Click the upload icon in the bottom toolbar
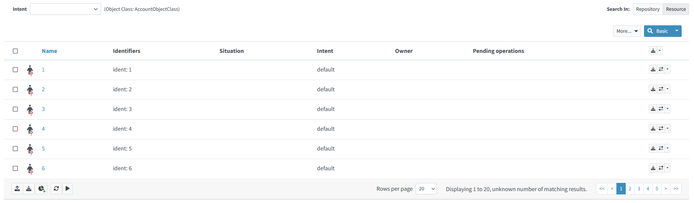The height and width of the screenshot is (203, 694). pos(17,189)
